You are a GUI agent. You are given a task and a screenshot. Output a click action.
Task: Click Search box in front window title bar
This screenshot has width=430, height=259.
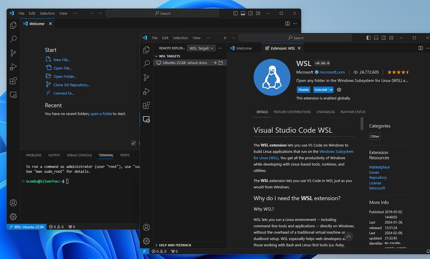(x=295, y=38)
